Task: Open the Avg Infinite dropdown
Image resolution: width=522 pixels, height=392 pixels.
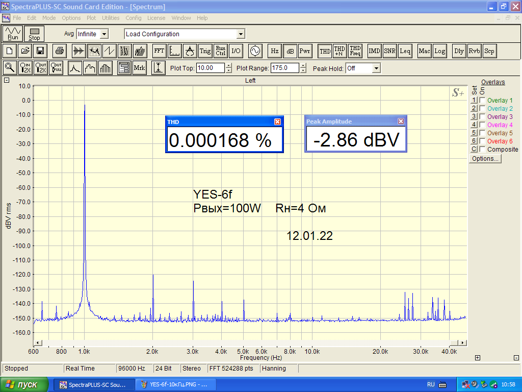Action: click(104, 34)
